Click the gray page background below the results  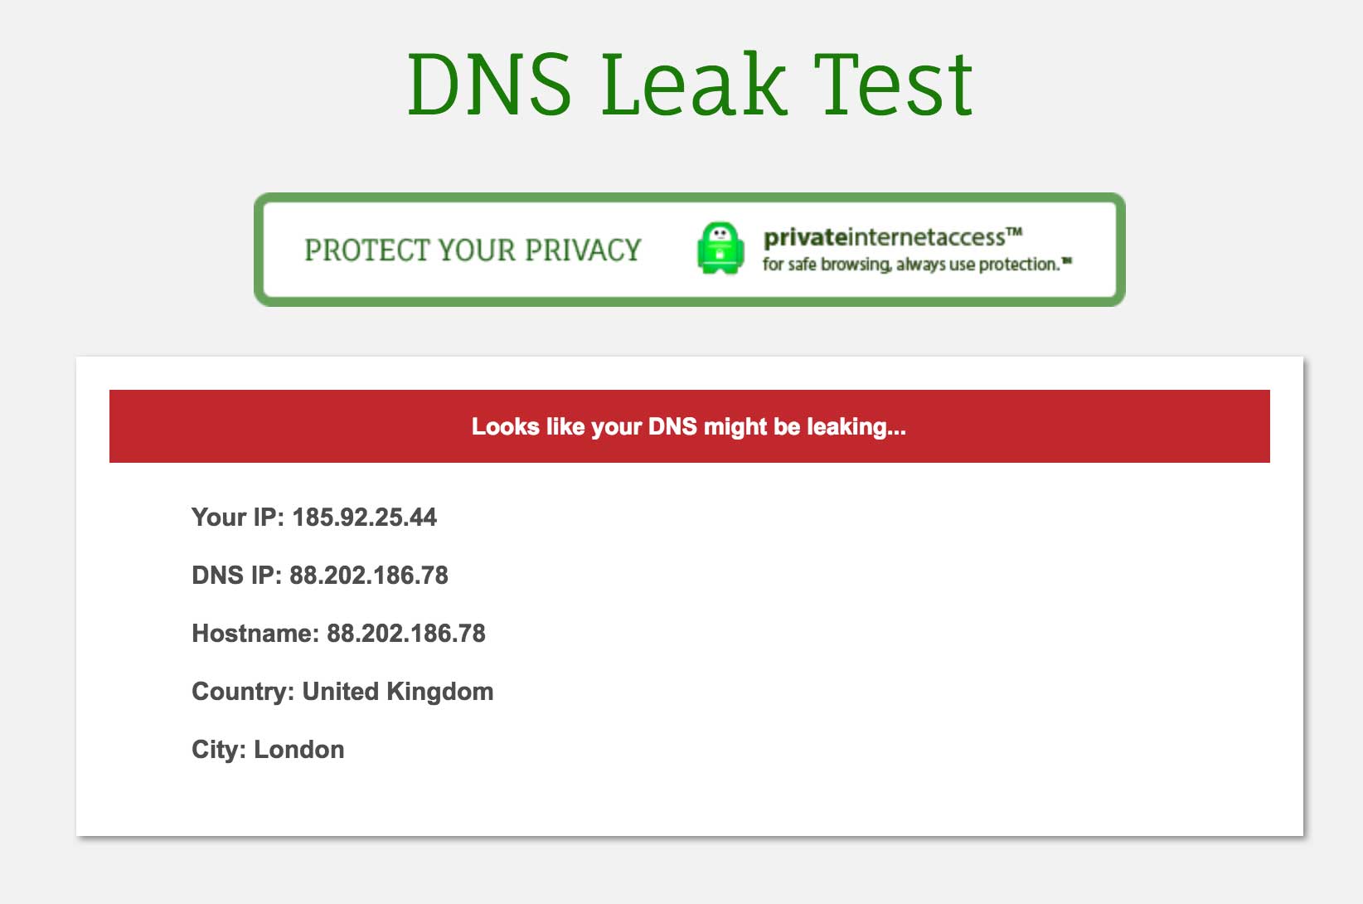(680, 875)
